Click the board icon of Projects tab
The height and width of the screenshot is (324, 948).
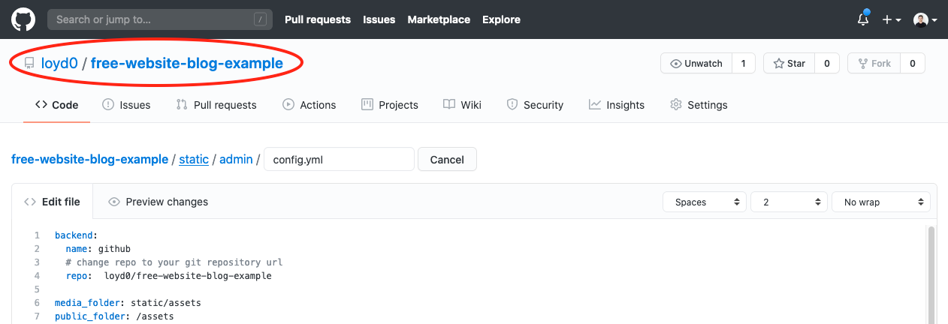click(367, 105)
